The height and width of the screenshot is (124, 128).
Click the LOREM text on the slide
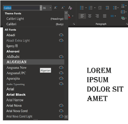pyautogui.click(x=99, y=70)
